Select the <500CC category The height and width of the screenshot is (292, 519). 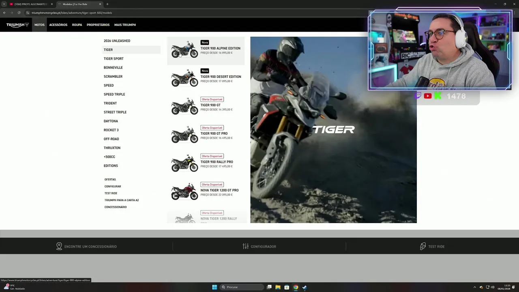click(x=109, y=157)
